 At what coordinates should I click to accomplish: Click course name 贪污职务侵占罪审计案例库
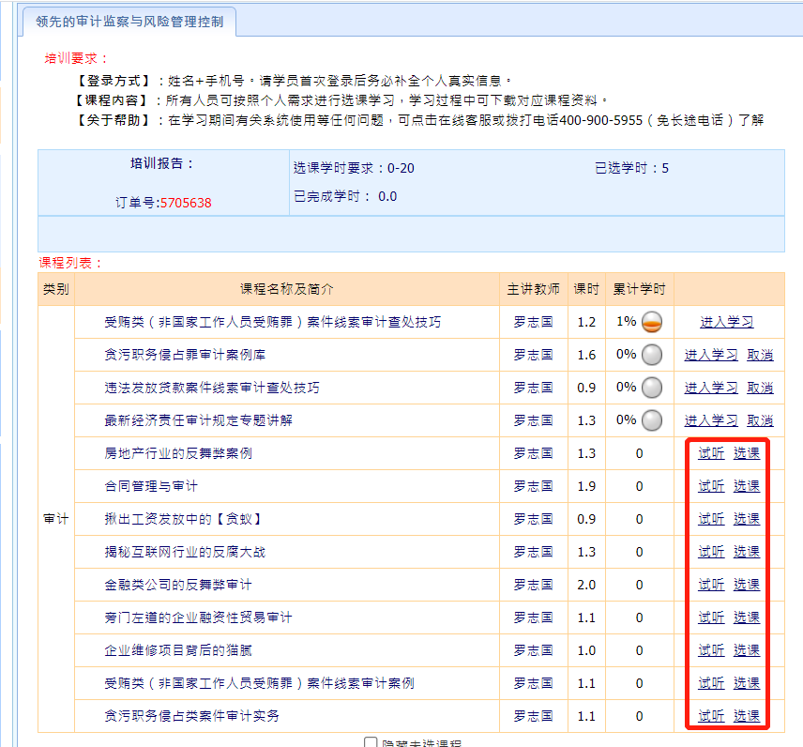[x=185, y=355]
